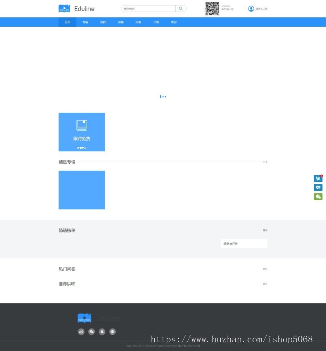This screenshot has width=326, height=351.
Task: Click the blue tile under 精选专辑
Action: (x=81, y=190)
